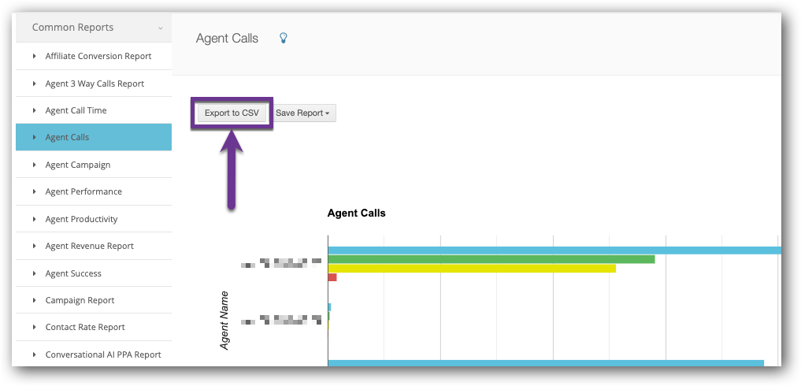The height and width of the screenshot is (386, 801).
Task: Open Agent 3 Way Calls Report
Action: coord(95,84)
